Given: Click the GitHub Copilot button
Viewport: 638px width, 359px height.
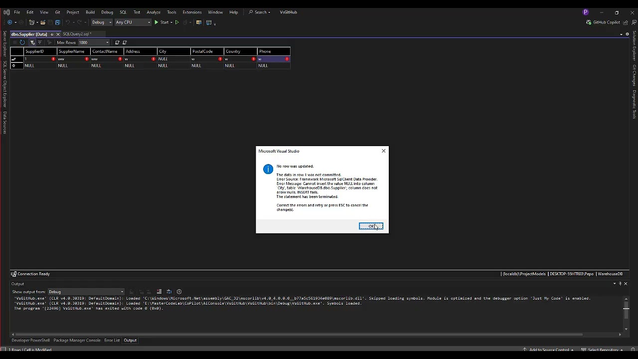Looking at the screenshot, I should (603, 22).
